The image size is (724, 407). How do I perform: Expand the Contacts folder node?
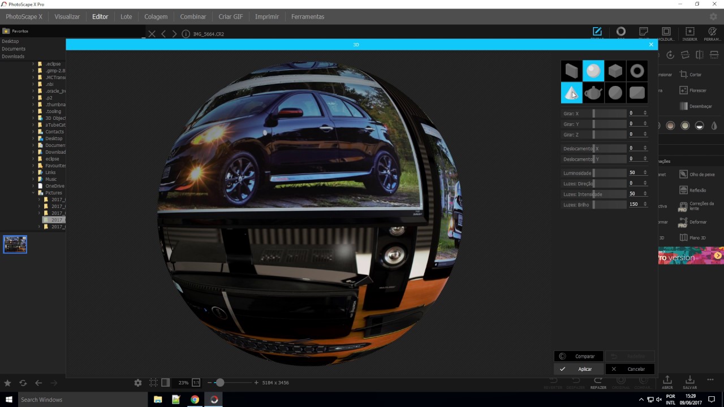pyautogui.click(x=33, y=132)
